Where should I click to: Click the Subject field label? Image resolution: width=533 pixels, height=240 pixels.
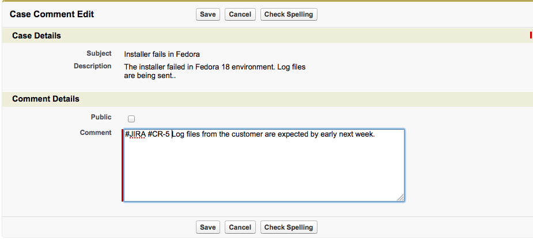coord(99,53)
